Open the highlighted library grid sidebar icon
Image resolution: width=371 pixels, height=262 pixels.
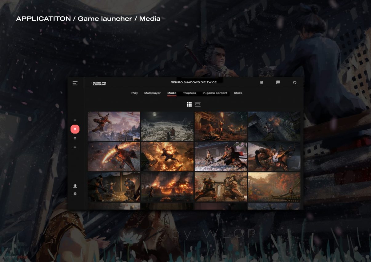75,129
